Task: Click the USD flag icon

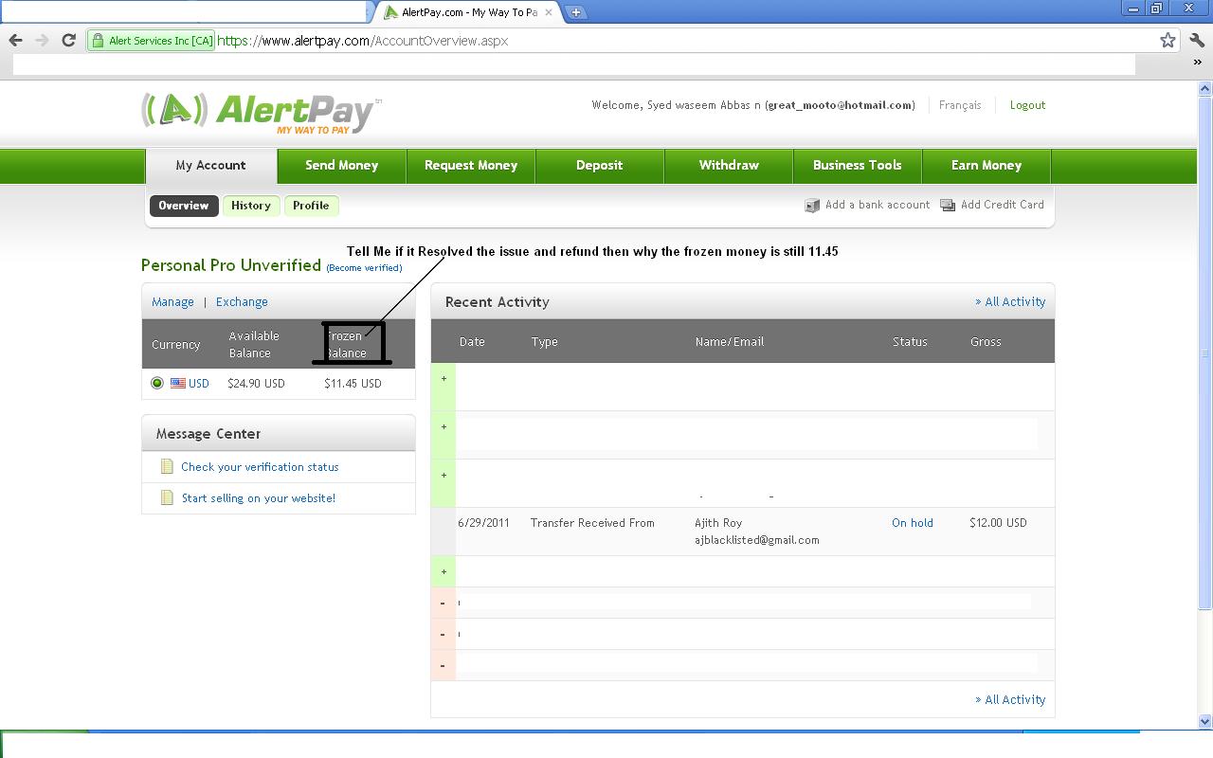Action: pyautogui.click(x=178, y=383)
